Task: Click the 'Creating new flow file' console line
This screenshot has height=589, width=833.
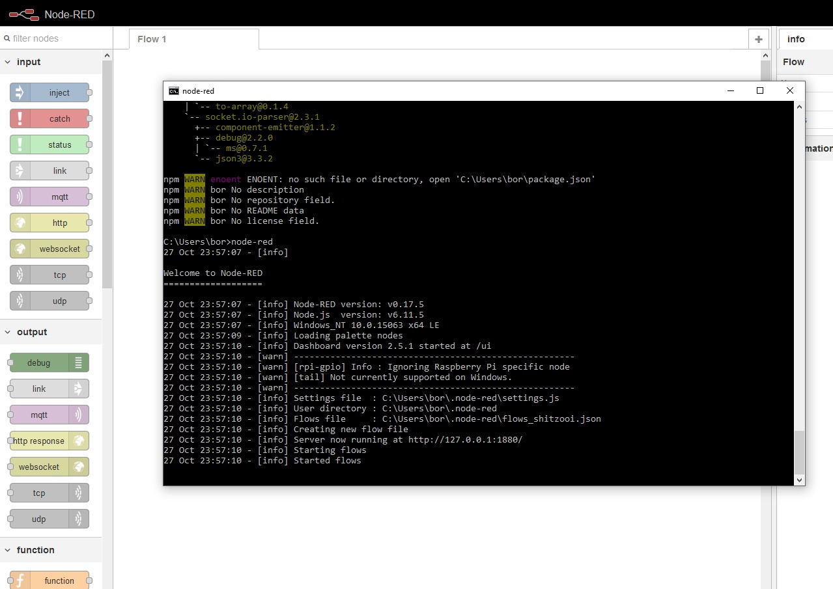Action: (286, 430)
